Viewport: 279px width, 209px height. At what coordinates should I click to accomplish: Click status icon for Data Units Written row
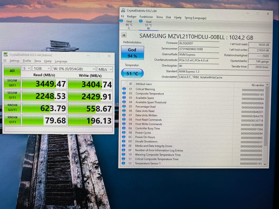[x=124, y=115]
